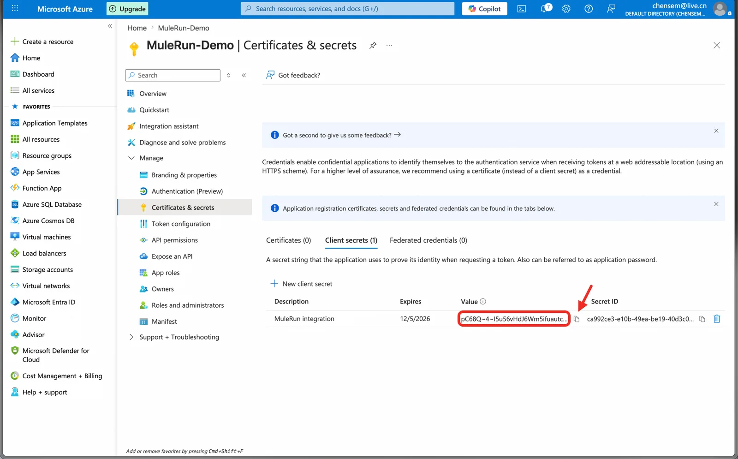Click Got feedback?

tap(293, 75)
